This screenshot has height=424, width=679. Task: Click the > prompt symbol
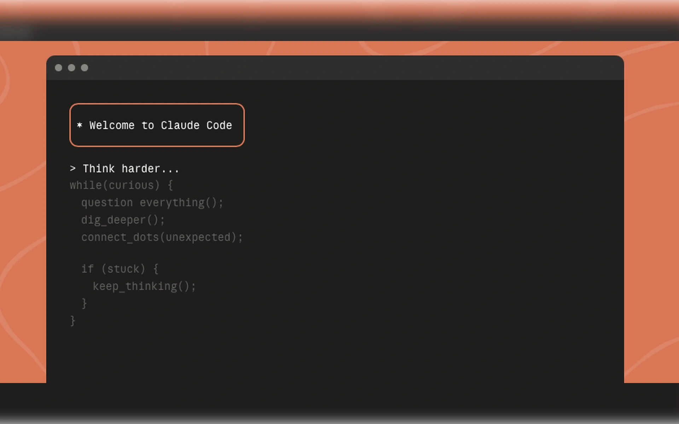pos(73,169)
